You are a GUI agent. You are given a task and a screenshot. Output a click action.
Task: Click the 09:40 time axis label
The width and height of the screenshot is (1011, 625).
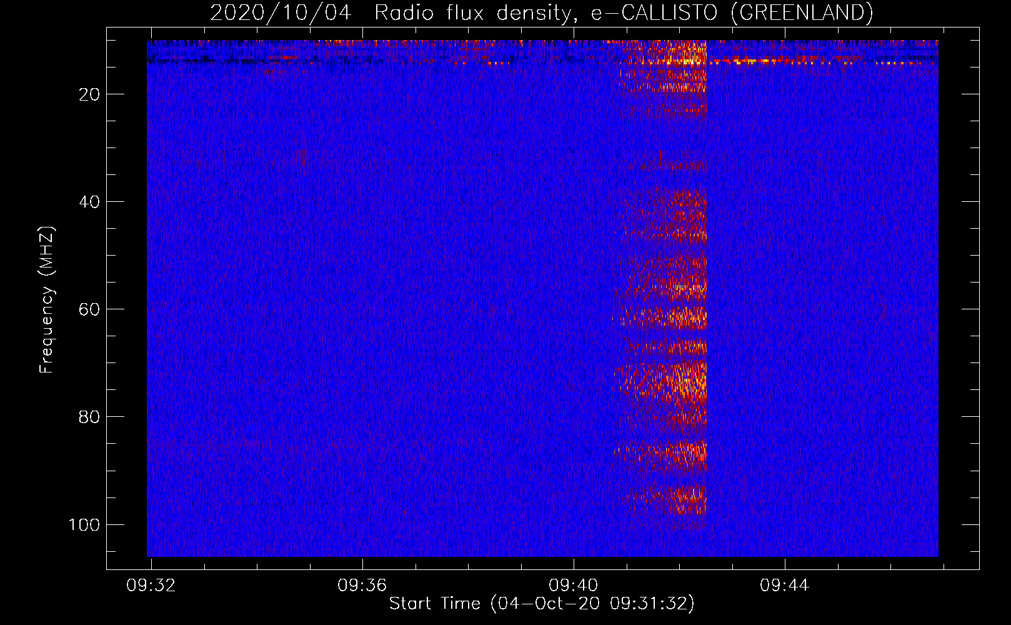click(573, 586)
